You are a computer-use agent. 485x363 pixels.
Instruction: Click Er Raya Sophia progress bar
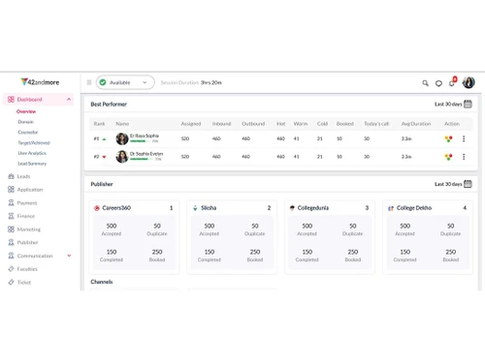(141, 141)
